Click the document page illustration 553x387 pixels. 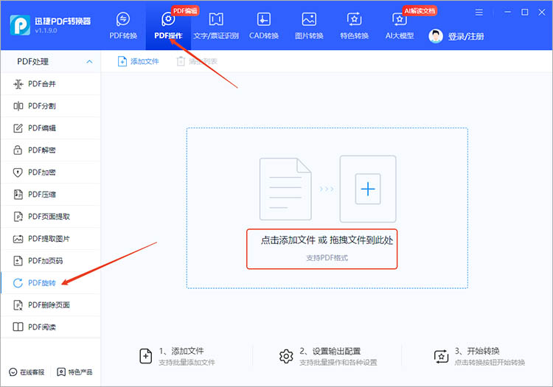tap(285, 189)
